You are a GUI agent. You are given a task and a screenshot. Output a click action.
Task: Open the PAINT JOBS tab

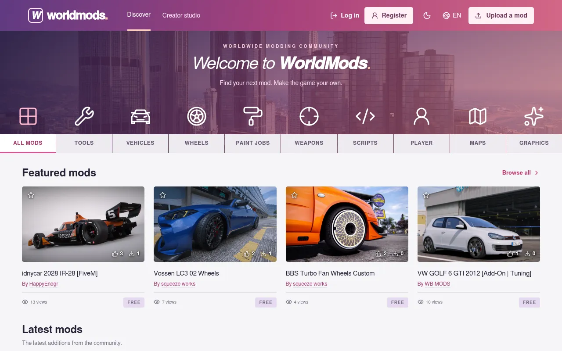point(253,143)
